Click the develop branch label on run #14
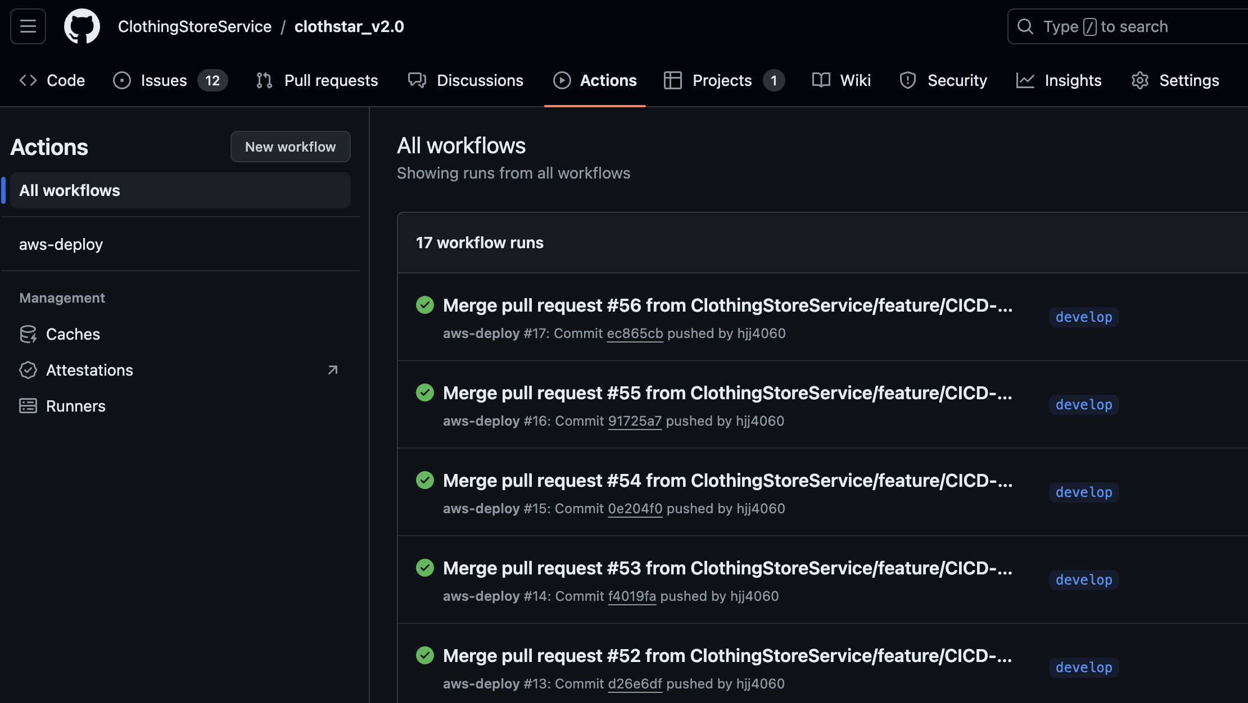1248x703 pixels. tap(1083, 580)
